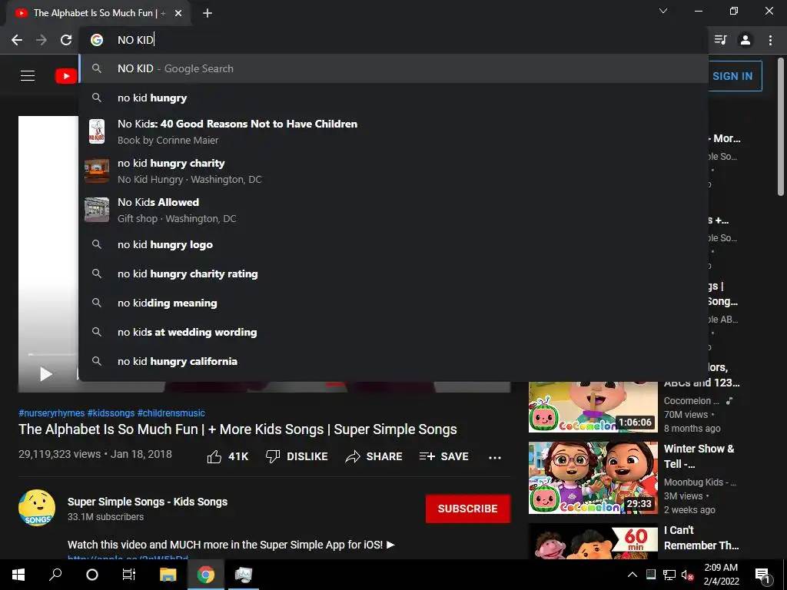Click the DISLIKE thumbs-down button

(x=297, y=456)
